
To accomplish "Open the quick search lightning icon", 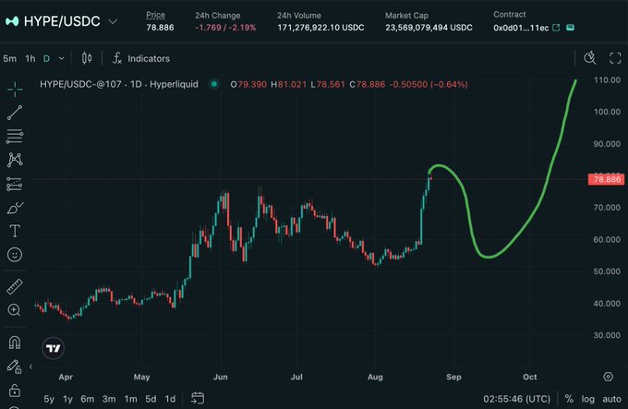I will pyautogui.click(x=589, y=58).
